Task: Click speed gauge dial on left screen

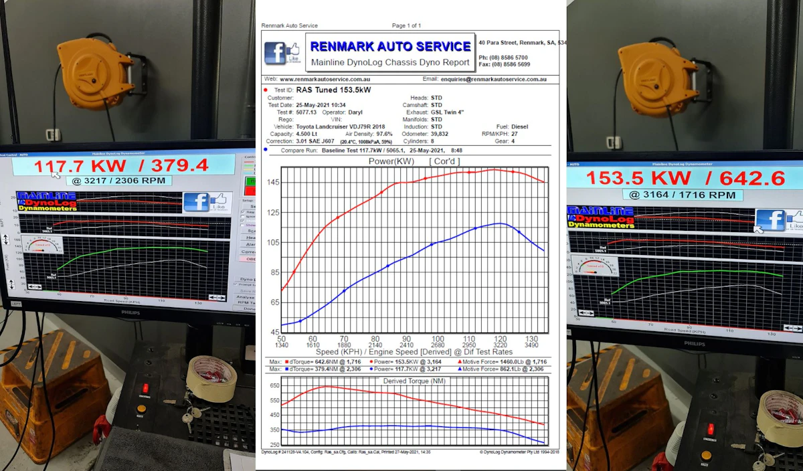Action: (x=44, y=245)
